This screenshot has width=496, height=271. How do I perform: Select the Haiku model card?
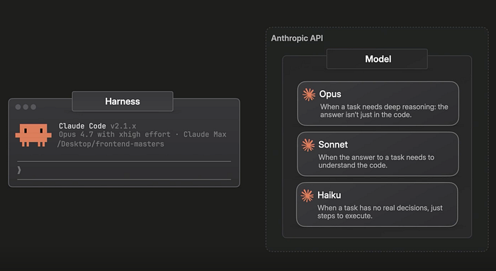[377, 204]
